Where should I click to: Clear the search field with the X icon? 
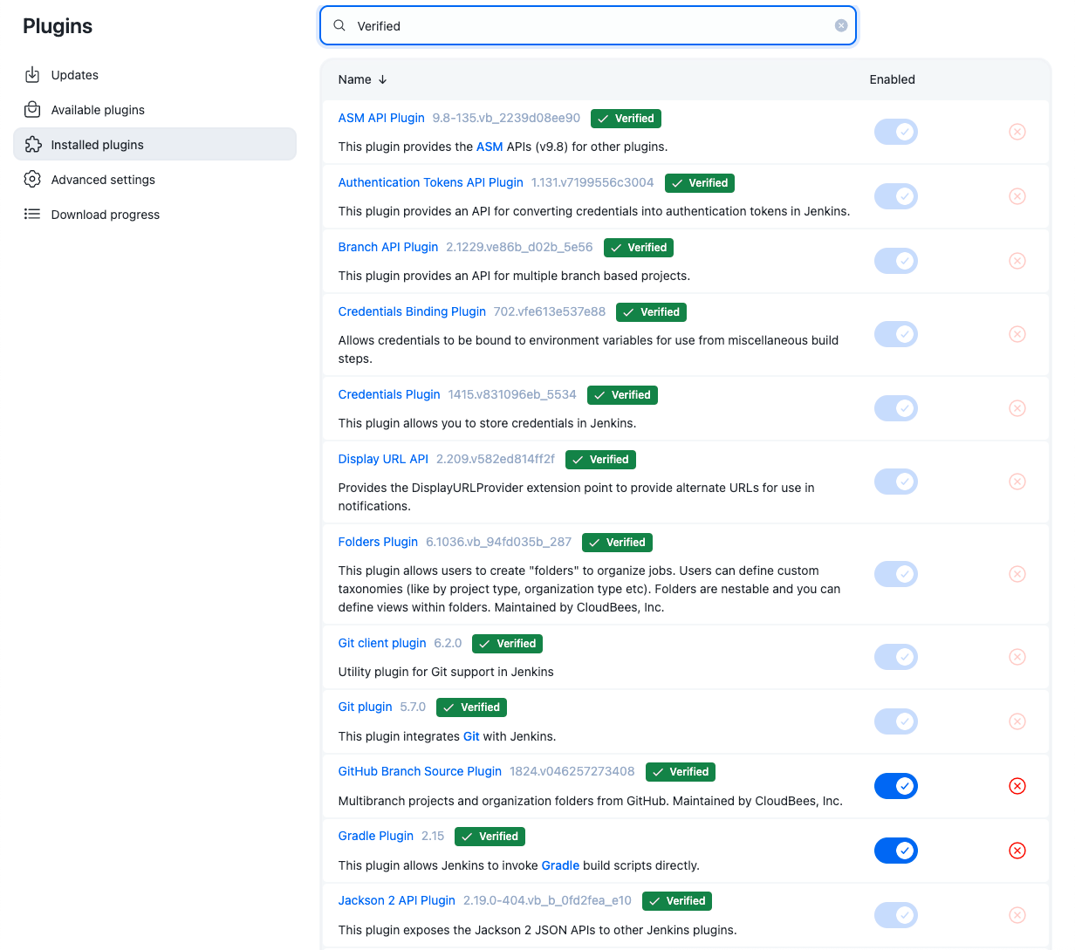[x=840, y=26]
